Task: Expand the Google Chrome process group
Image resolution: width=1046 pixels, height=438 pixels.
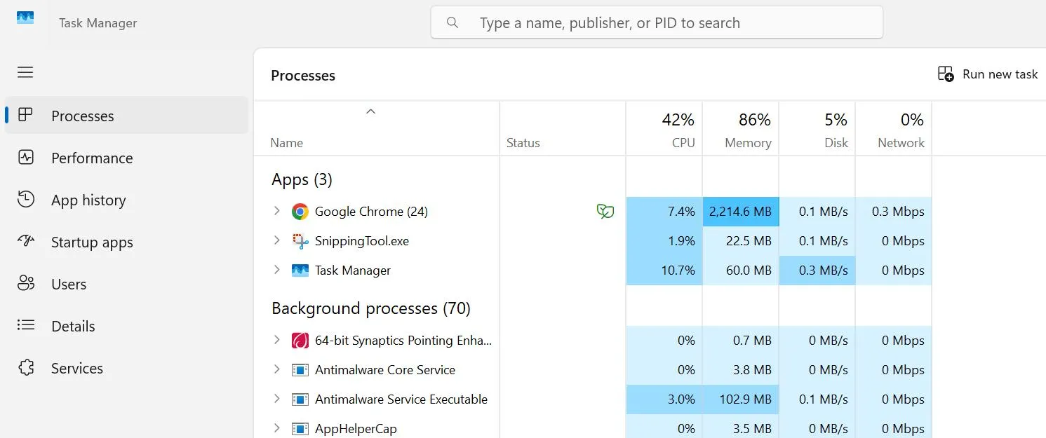Action: 277,211
